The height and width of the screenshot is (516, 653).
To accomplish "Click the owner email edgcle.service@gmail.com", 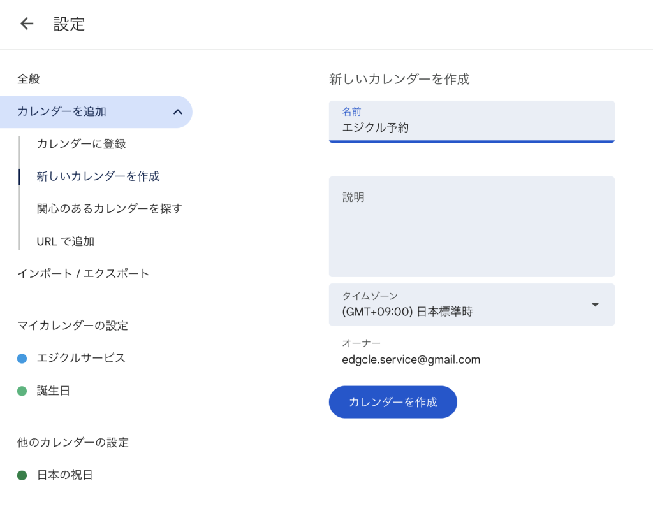I will pos(411,360).
